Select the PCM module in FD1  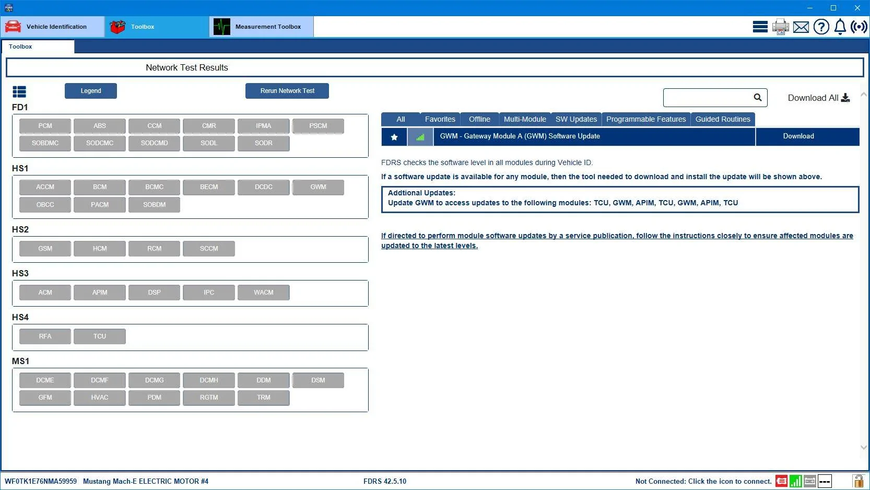coord(45,126)
